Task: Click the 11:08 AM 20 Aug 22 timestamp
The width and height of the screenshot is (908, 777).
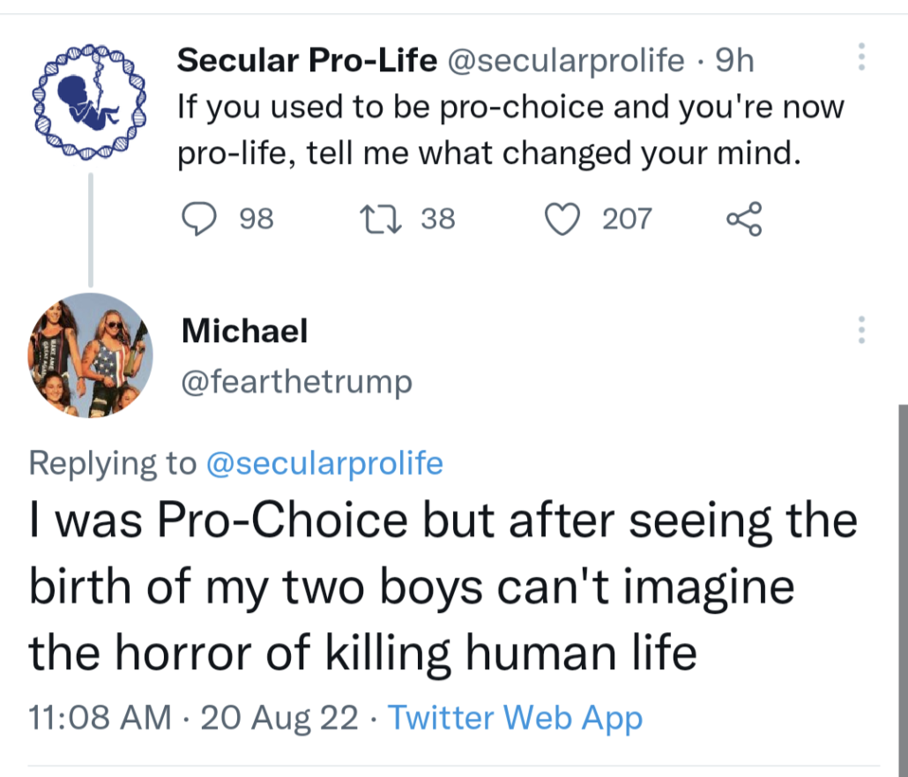Action: tap(194, 718)
